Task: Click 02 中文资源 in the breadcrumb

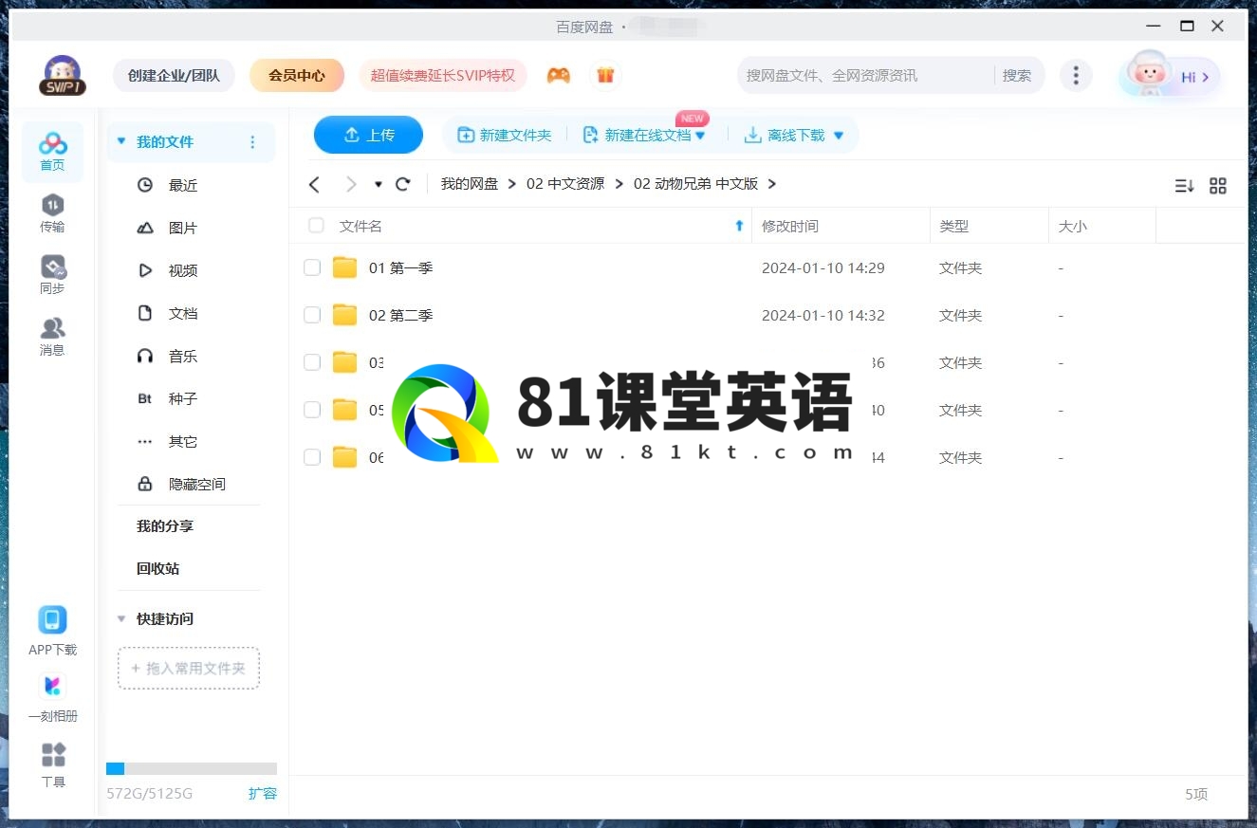Action: point(565,184)
